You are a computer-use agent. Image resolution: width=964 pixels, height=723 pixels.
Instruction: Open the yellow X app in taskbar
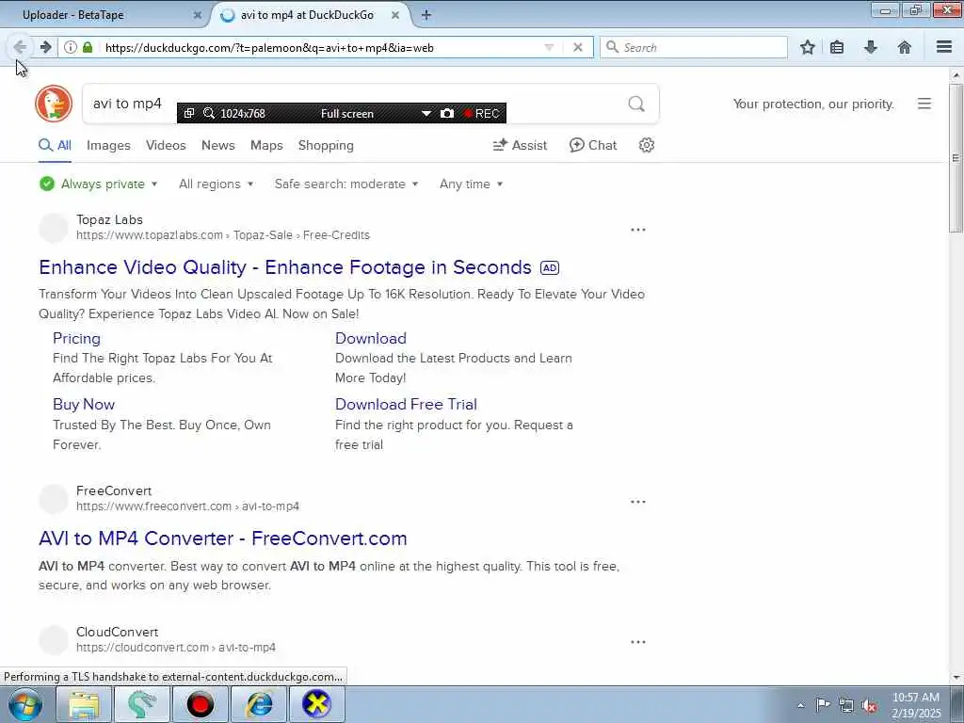tap(316, 704)
